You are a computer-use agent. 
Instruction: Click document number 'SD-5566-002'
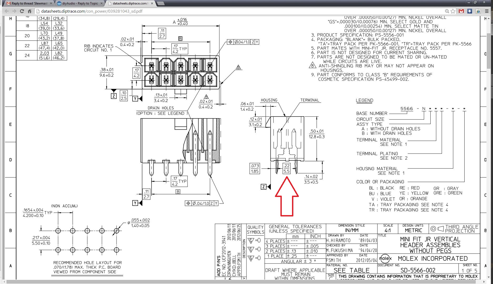tap(418, 270)
